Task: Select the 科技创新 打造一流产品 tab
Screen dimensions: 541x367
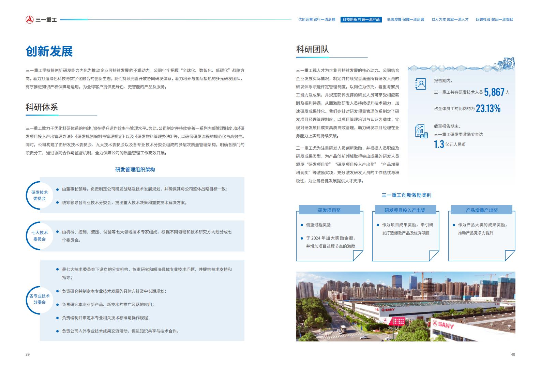Action: [x=361, y=19]
